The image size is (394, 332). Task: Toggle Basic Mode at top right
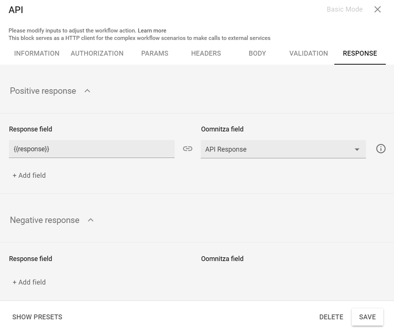pos(344,10)
